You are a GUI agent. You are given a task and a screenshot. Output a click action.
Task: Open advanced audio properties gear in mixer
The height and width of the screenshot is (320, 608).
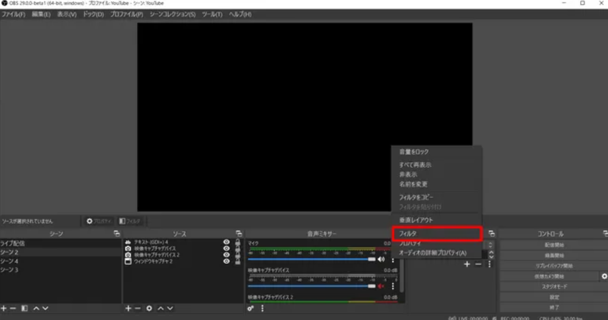(x=251, y=308)
